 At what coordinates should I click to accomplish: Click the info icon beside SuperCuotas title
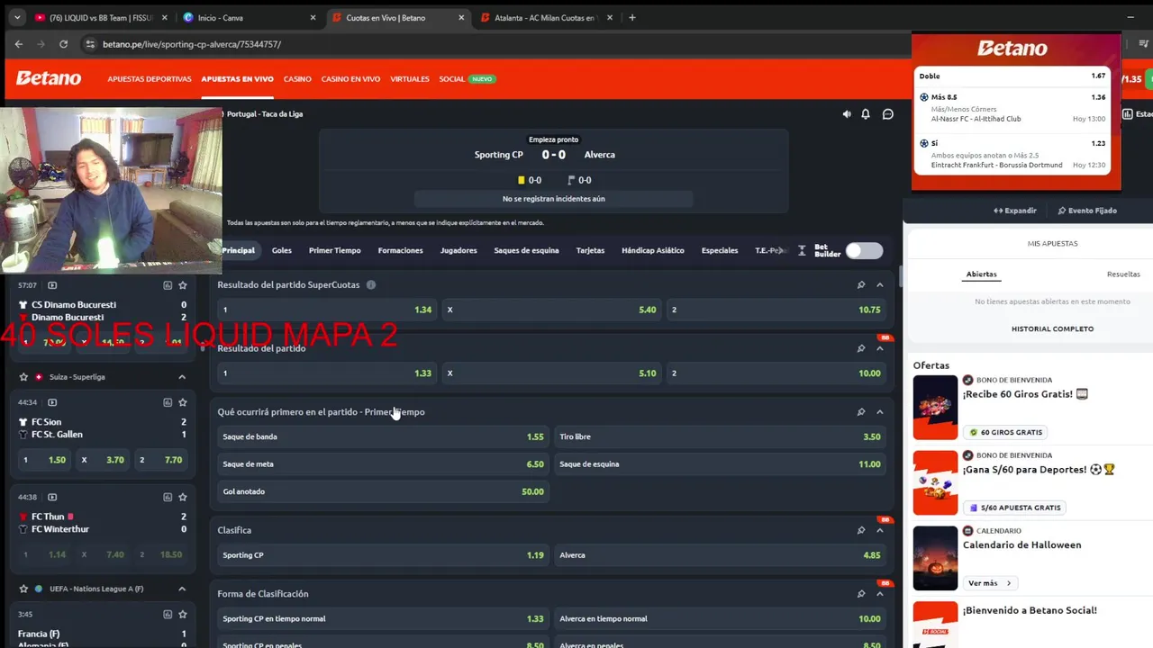click(370, 284)
